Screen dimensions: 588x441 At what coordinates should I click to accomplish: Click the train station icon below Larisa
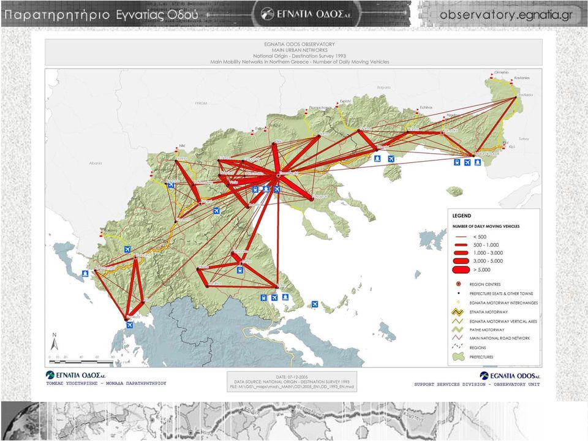point(240,270)
